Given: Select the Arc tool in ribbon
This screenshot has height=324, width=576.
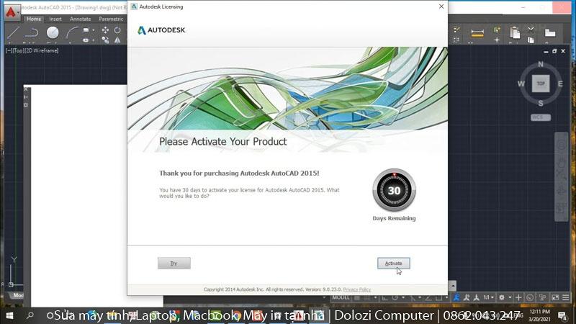Looking at the screenshot, I should click(72, 33).
